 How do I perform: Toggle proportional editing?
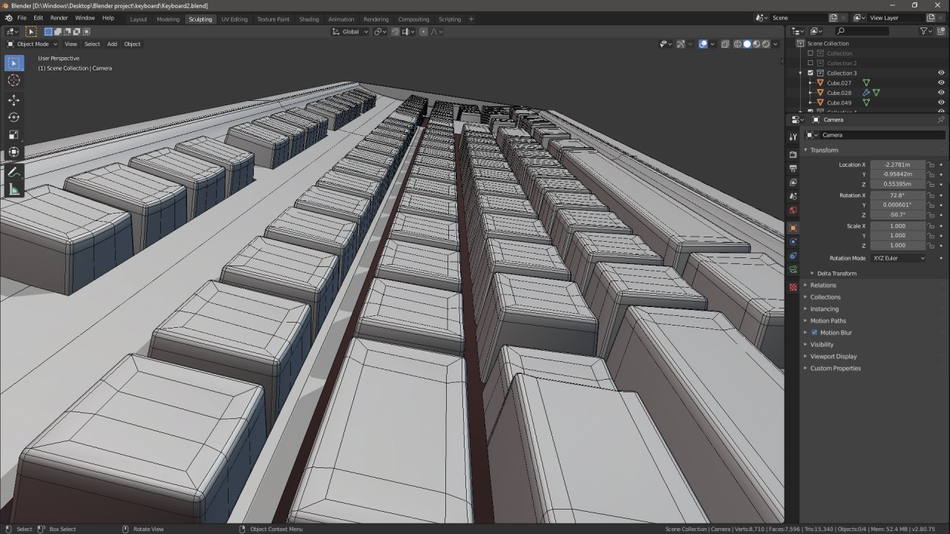423,32
